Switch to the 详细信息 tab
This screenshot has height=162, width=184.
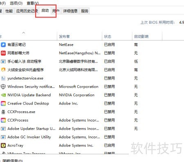[x=70, y=11]
